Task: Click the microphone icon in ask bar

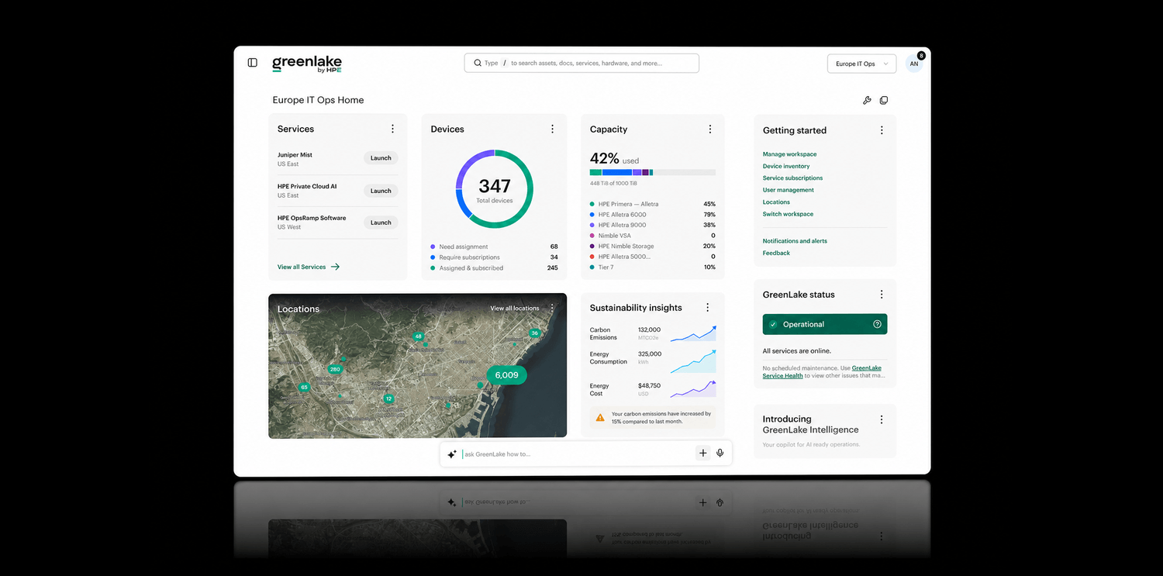Action: point(720,454)
